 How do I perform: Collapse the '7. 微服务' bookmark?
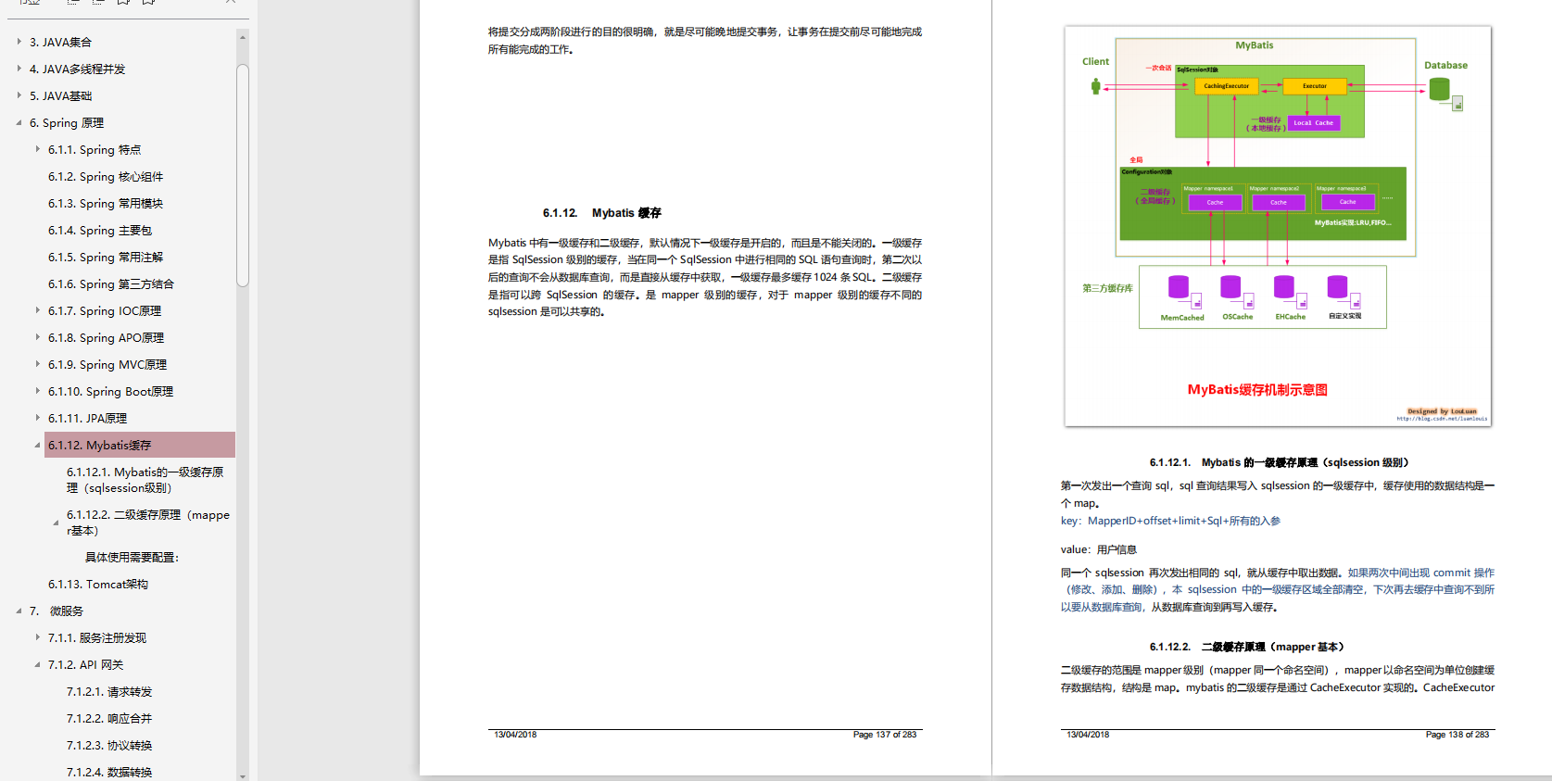pos(19,611)
